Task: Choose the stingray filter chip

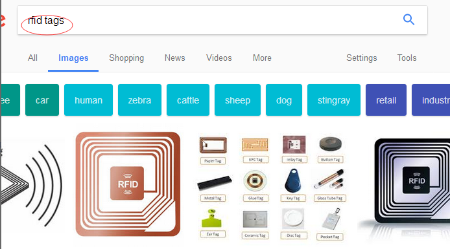Action: click(334, 100)
